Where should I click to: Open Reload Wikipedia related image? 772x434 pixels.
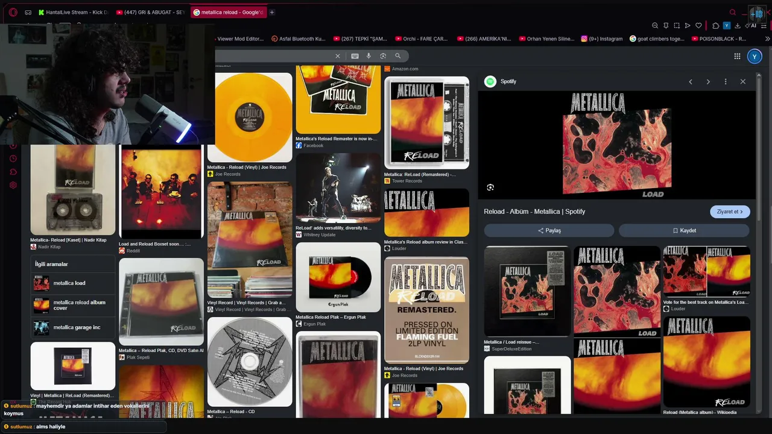point(707,362)
